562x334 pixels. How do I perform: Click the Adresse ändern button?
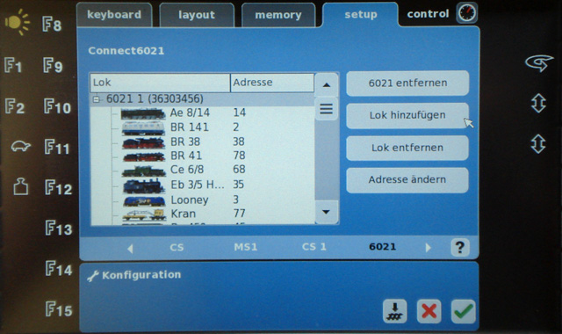407,180
